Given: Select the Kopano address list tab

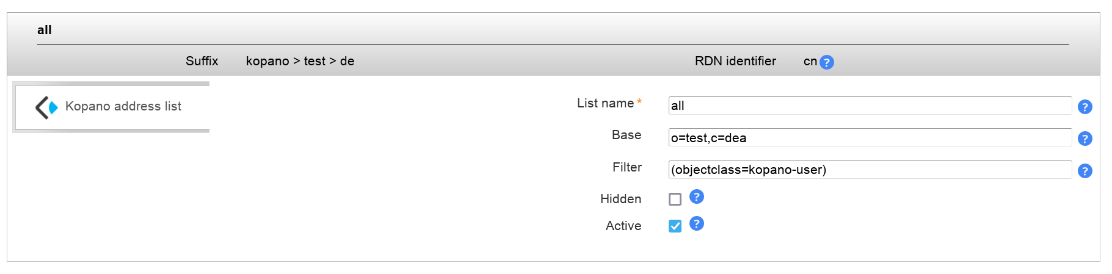Looking at the screenshot, I should tap(123, 106).
